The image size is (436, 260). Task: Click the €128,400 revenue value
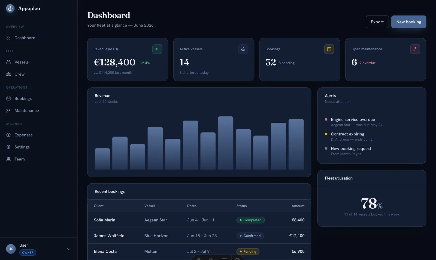pos(114,62)
